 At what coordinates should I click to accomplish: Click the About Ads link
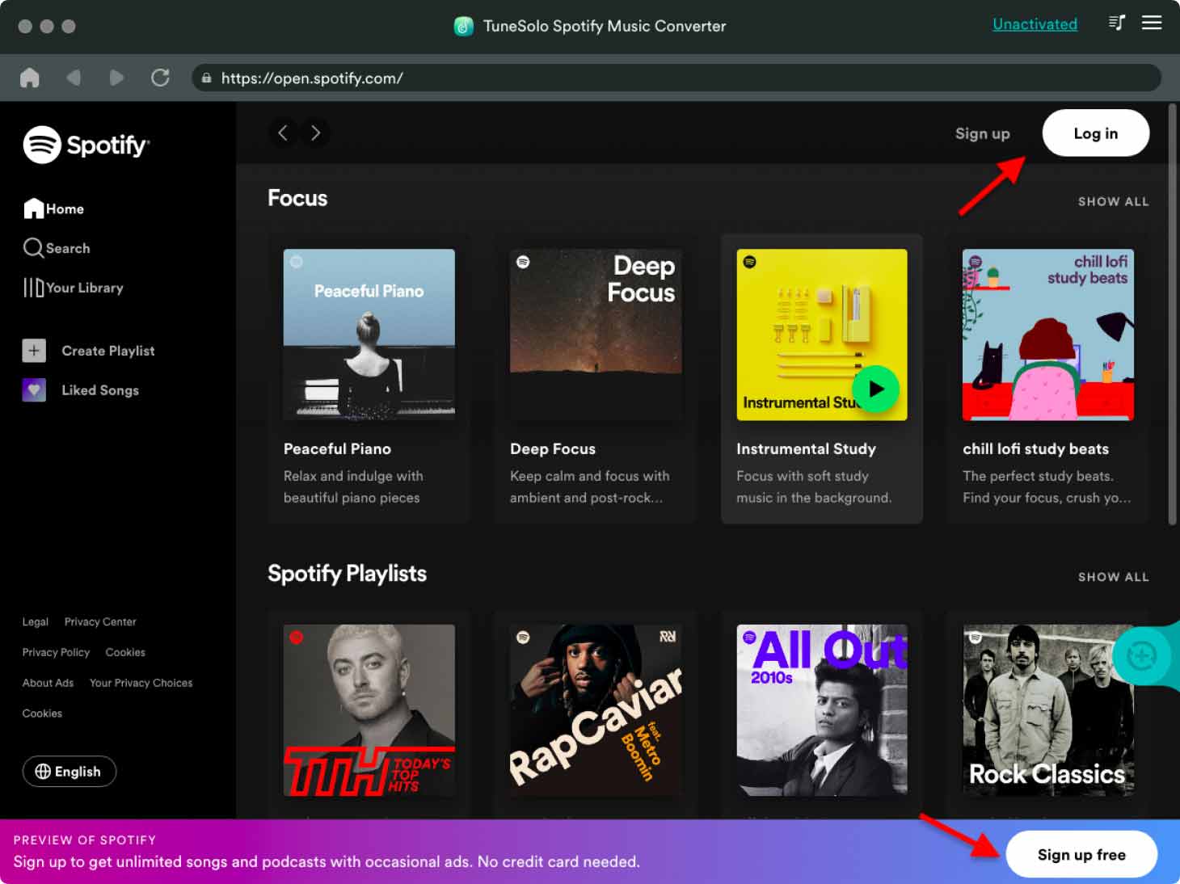click(48, 683)
